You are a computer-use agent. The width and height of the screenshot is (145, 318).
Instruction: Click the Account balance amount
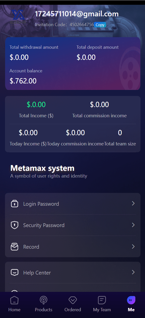pos(23,81)
